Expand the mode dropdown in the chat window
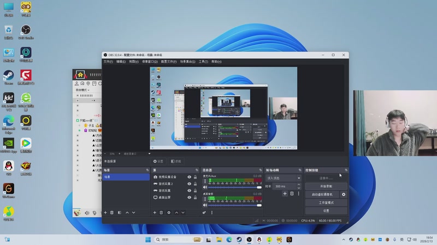The height and width of the screenshot is (245, 437). pyautogui.click(x=83, y=90)
